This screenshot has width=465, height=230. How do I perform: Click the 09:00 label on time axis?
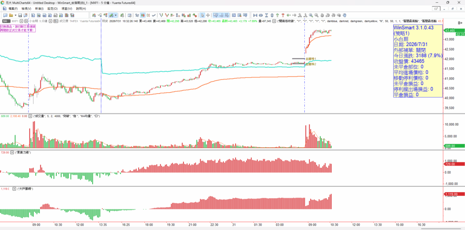tap(36, 225)
